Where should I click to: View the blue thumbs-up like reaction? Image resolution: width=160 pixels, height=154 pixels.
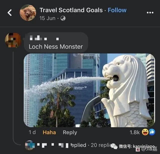click(x=152, y=132)
